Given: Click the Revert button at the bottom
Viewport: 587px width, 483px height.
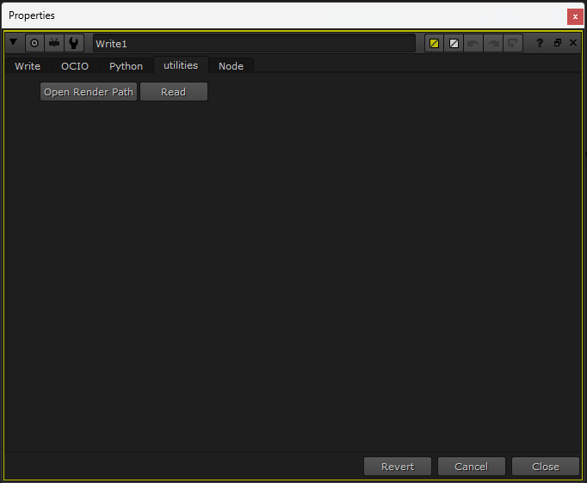Looking at the screenshot, I should tap(398, 467).
